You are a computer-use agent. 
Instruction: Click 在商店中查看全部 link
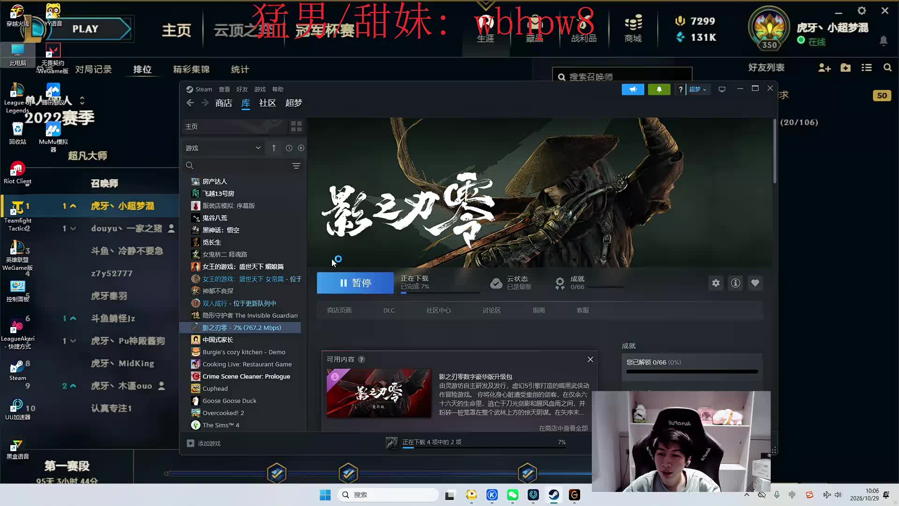pyautogui.click(x=563, y=428)
